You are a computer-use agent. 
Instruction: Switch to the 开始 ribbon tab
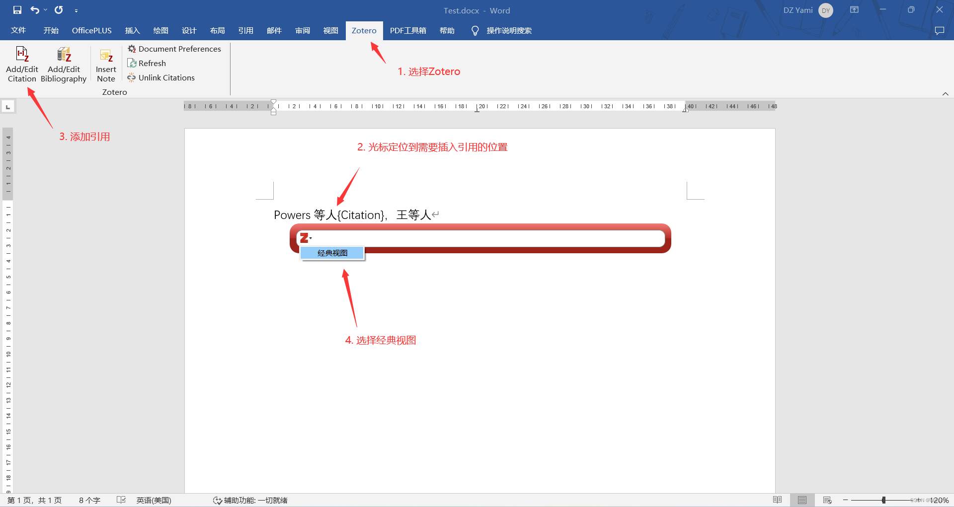click(51, 30)
